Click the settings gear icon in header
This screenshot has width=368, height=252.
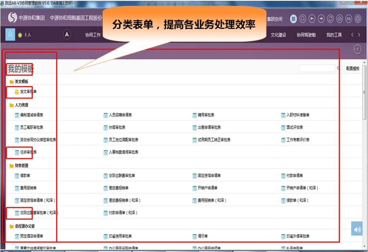pos(358,19)
